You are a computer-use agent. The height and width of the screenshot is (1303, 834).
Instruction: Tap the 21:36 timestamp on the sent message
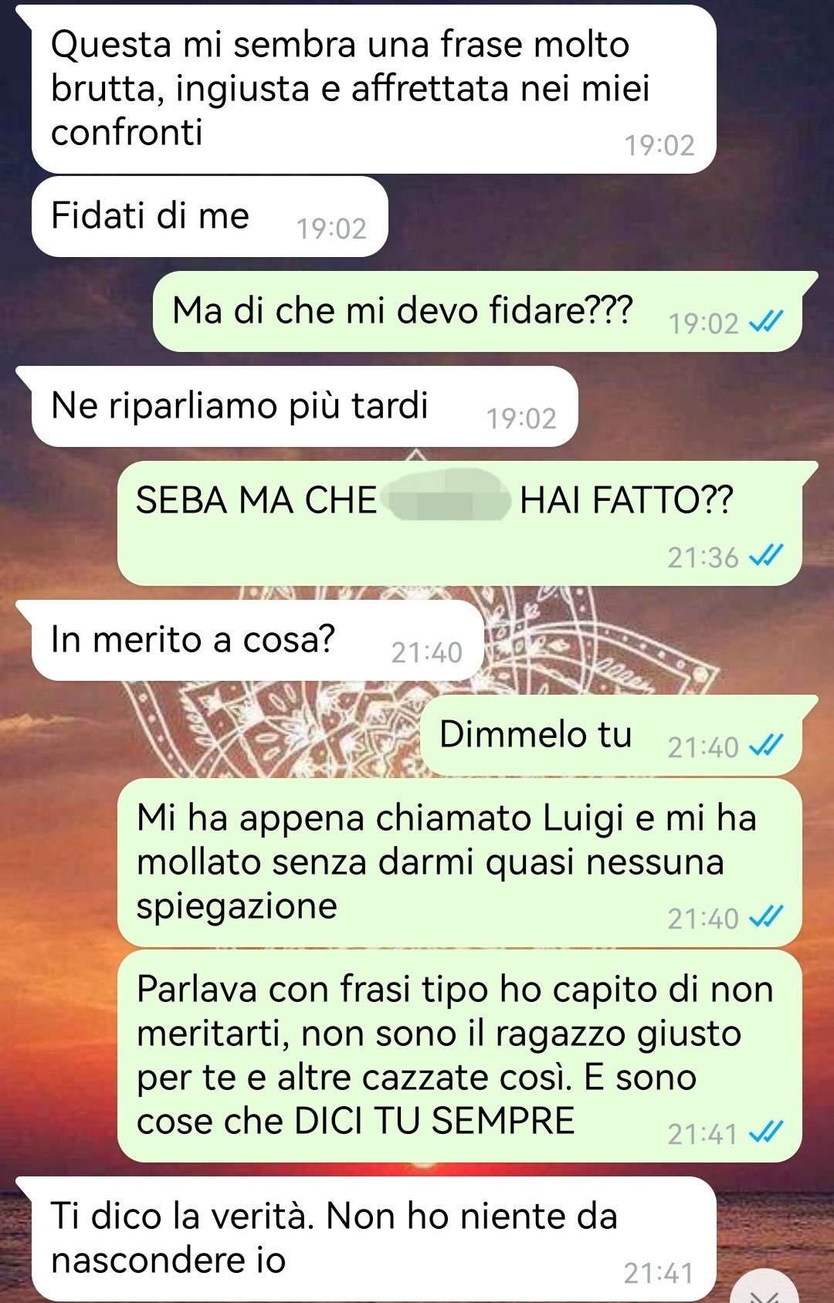[x=703, y=557]
